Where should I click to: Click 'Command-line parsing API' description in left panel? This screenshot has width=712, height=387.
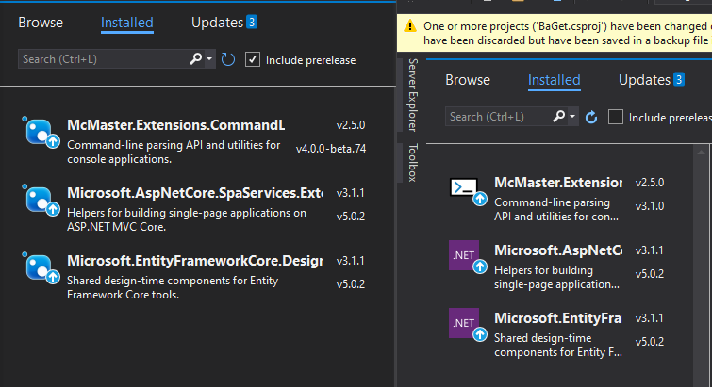(174, 152)
